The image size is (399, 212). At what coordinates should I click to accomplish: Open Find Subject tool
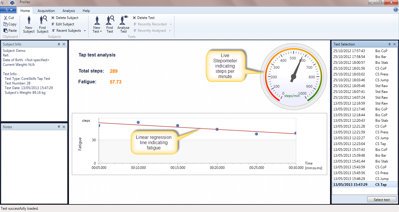43,24
